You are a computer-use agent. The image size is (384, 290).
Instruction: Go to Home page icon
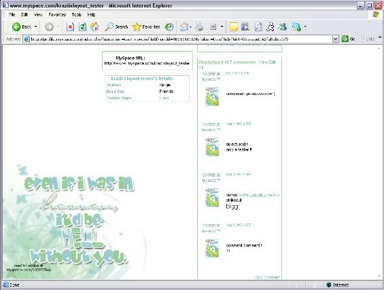point(94,26)
